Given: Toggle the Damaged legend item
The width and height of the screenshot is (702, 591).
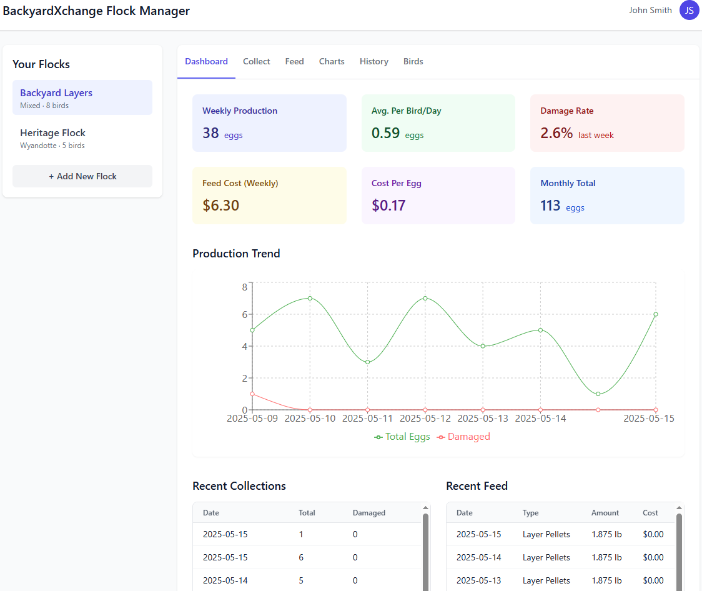Looking at the screenshot, I should (x=463, y=437).
